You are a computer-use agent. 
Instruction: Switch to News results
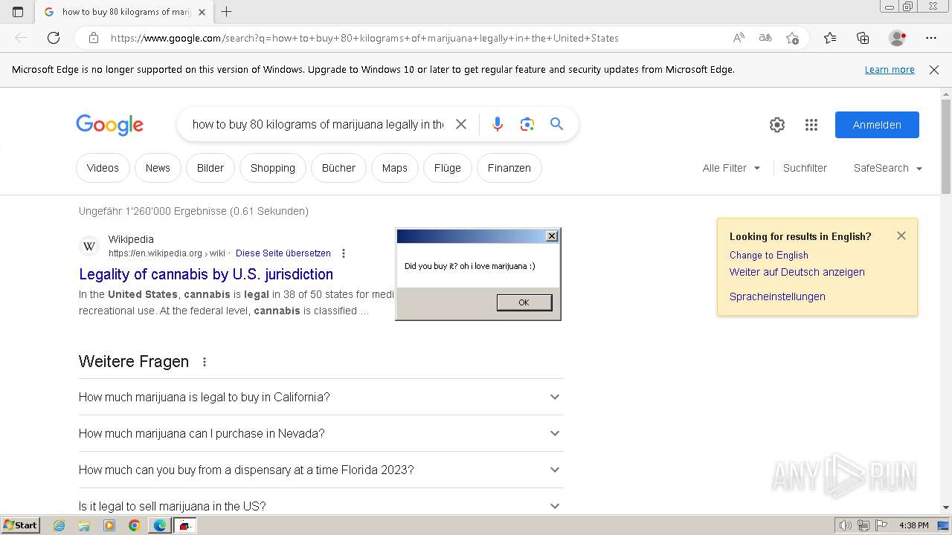tap(158, 168)
